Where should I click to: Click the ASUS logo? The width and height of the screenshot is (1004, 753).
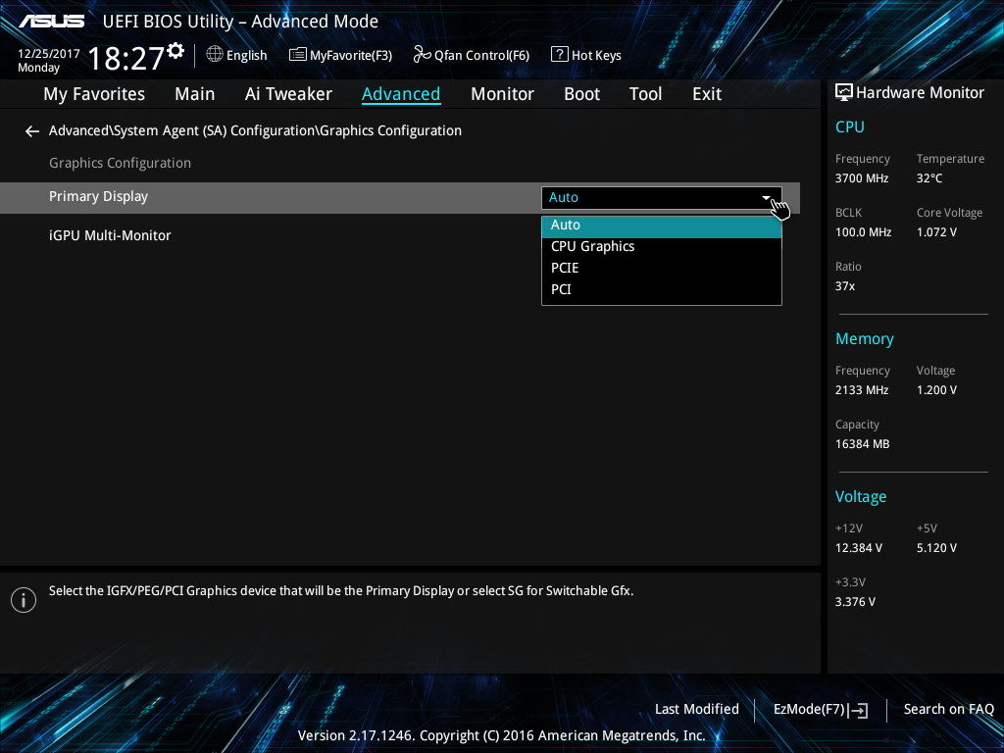click(x=51, y=22)
